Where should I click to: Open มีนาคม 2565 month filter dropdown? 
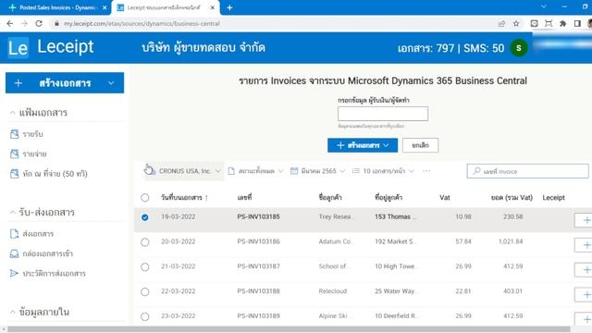coord(317,171)
